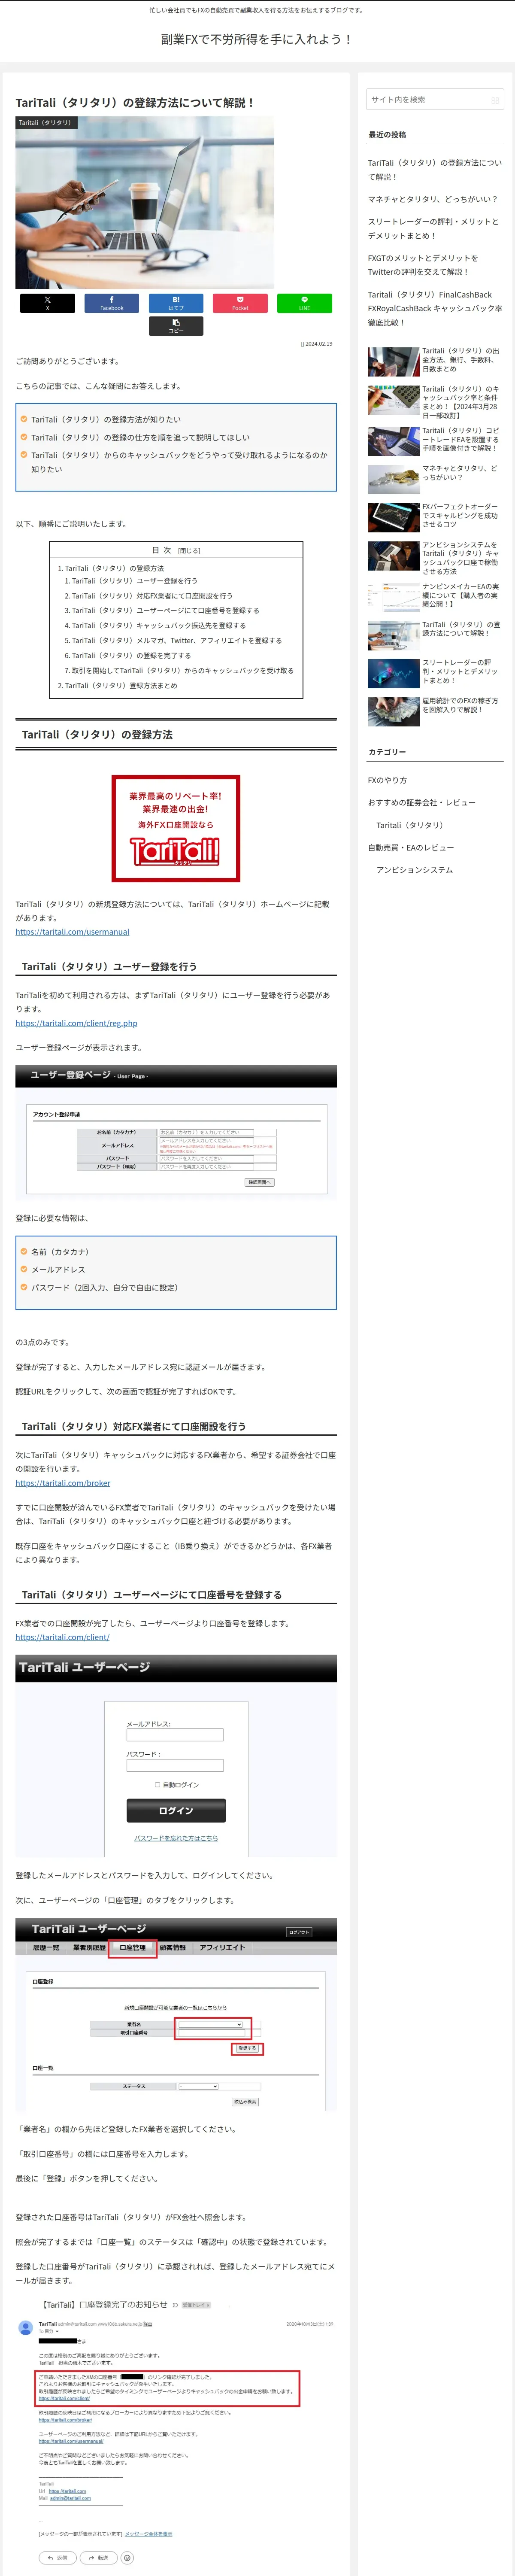Viewport: 515px width, 2576px height.
Task: Jump to TOC item キャッシュバック振込先を登録する
Action: [158, 625]
